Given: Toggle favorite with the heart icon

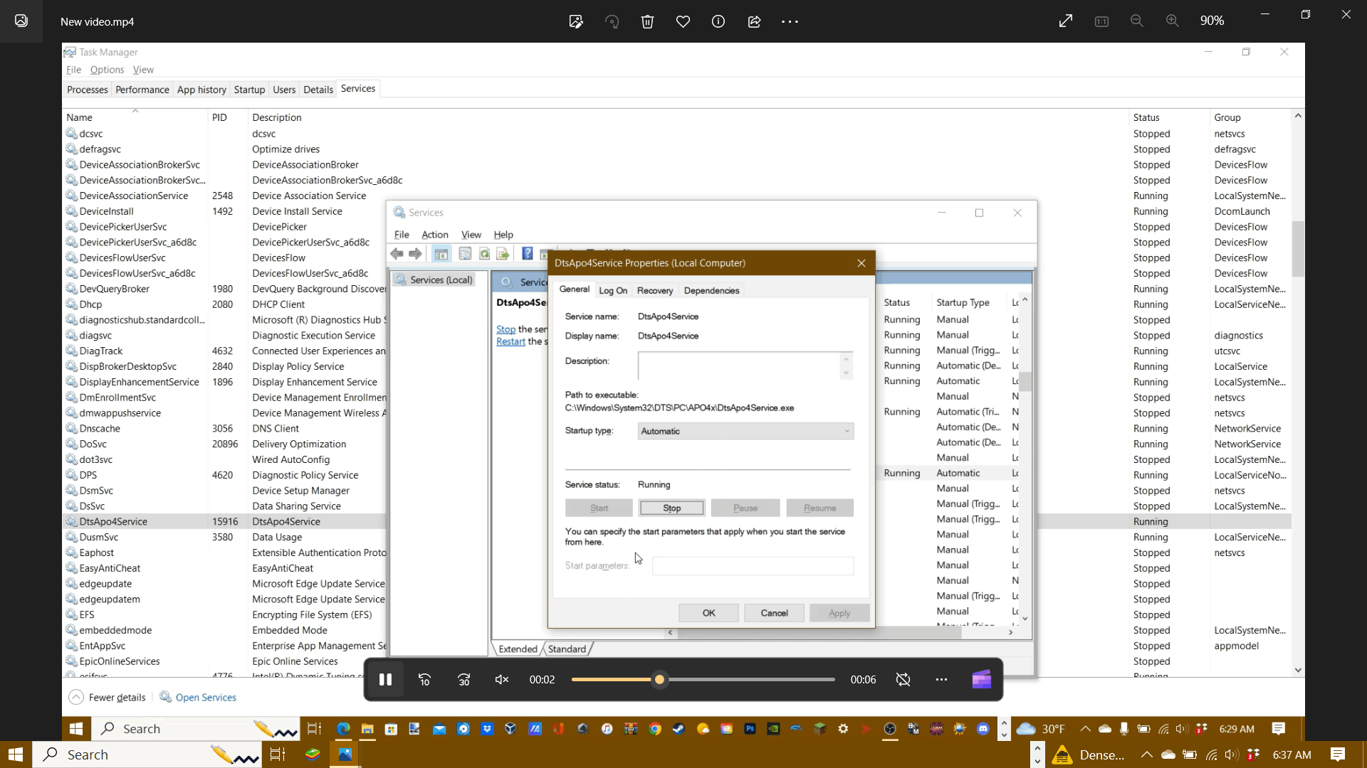Looking at the screenshot, I should 683,21.
